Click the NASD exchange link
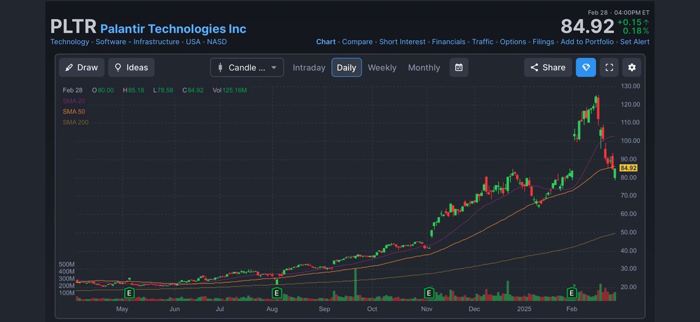Screen dimensions: 700x322 click(x=217, y=42)
